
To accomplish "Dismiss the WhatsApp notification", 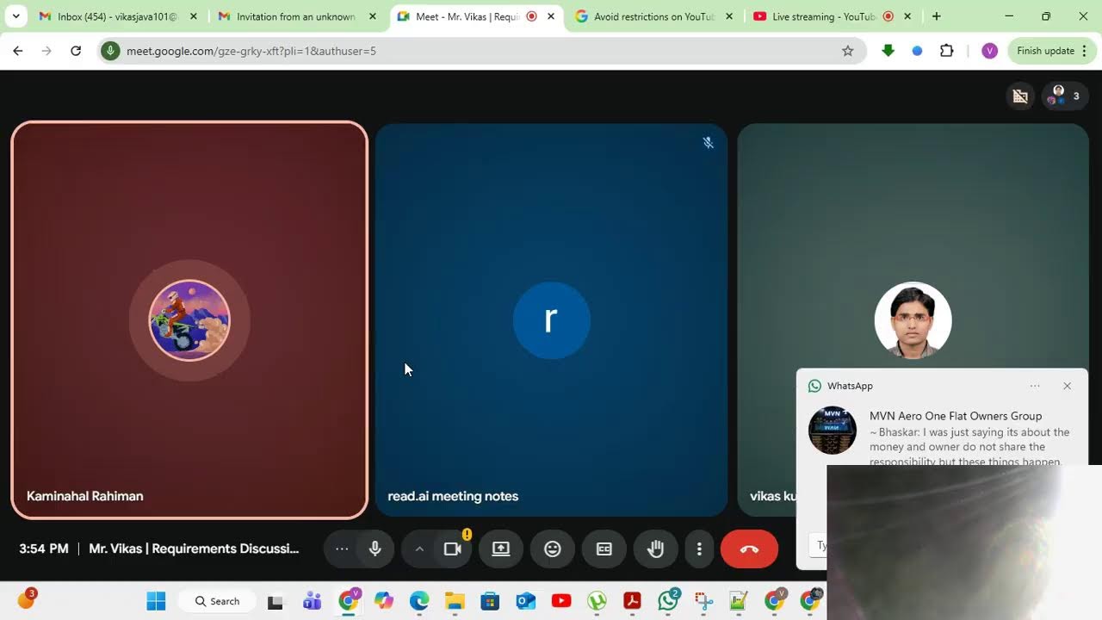I will [1068, 386].
